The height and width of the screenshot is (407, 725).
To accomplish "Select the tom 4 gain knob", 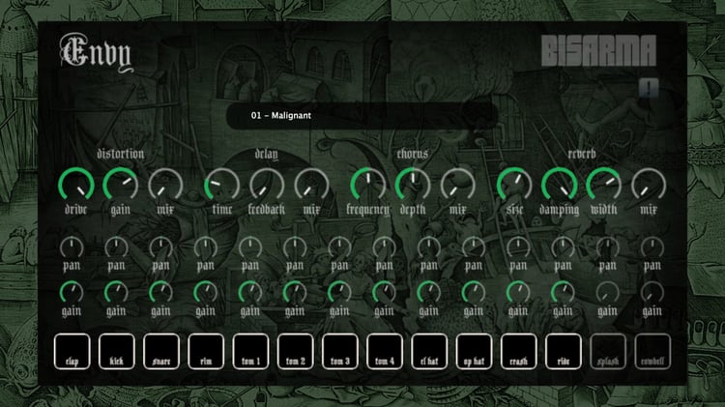I will click(384, 293).
